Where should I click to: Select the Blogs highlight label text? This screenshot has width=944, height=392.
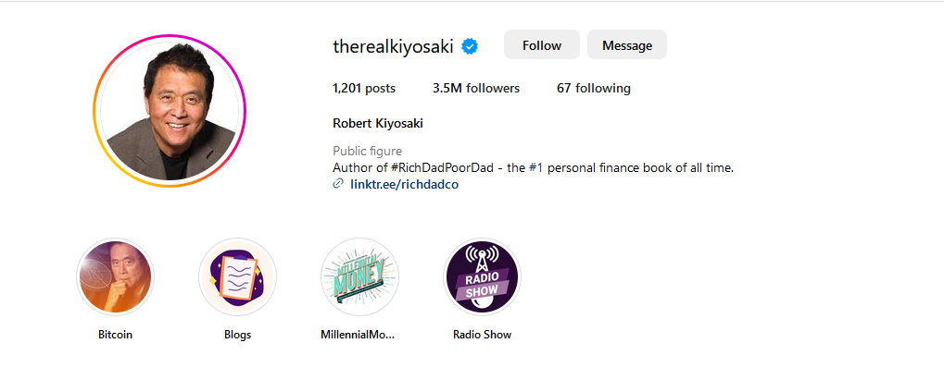237,335
